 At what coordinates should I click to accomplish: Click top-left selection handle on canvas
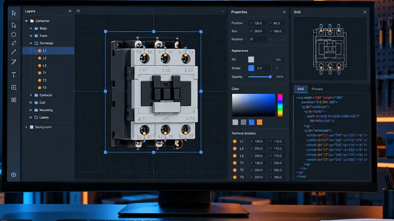(105, 32)
